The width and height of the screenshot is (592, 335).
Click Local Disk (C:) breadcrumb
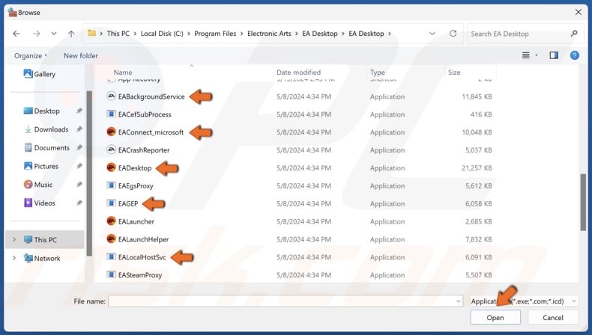[x=162, y=34]
